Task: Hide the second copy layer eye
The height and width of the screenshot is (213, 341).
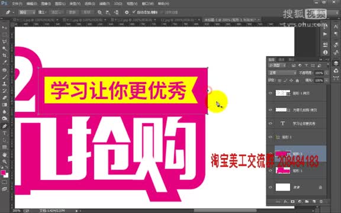Action: click(x=271, y=110)
